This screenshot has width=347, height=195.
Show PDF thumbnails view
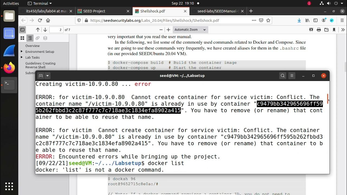pos(23,38)
